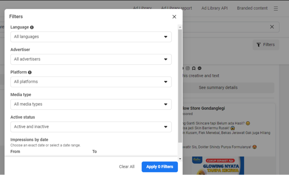289x175 pixels.
Task: Expand the All media types dropdown
Action: (x=91, y=104)
